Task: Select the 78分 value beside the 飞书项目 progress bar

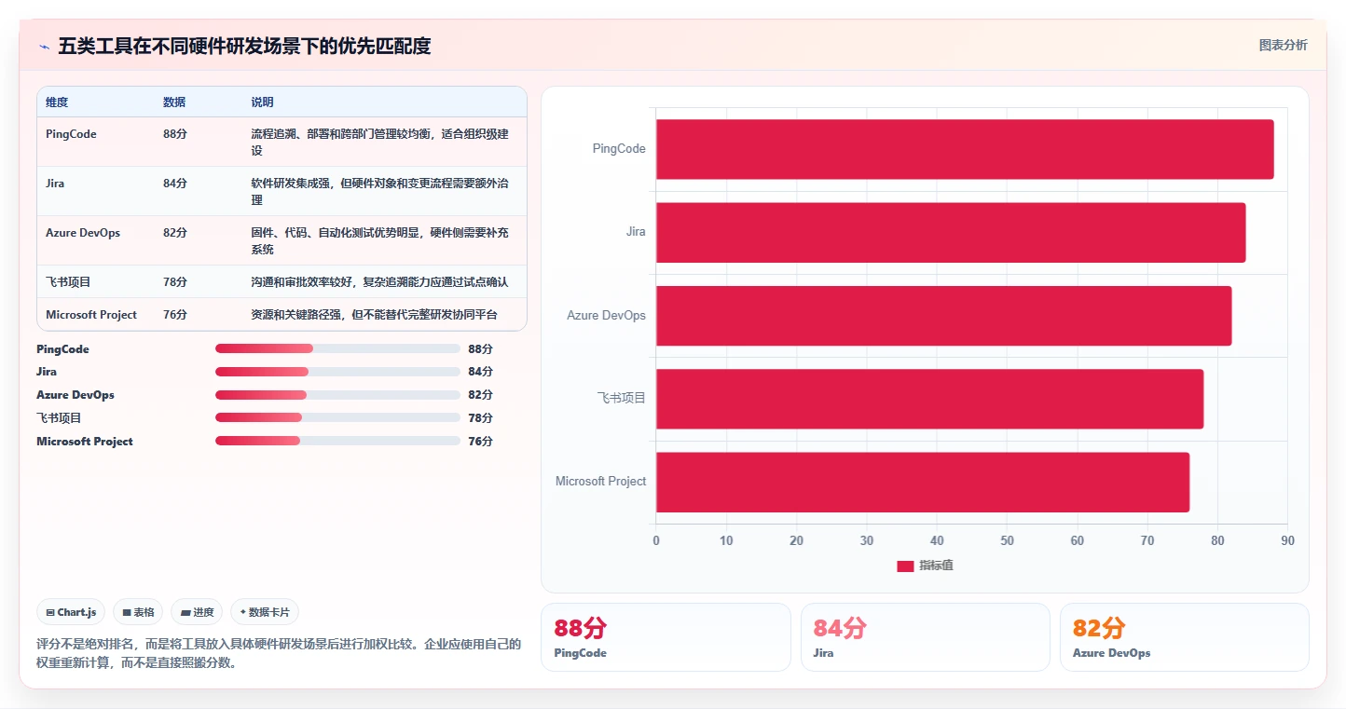Action: pos(481,418)
